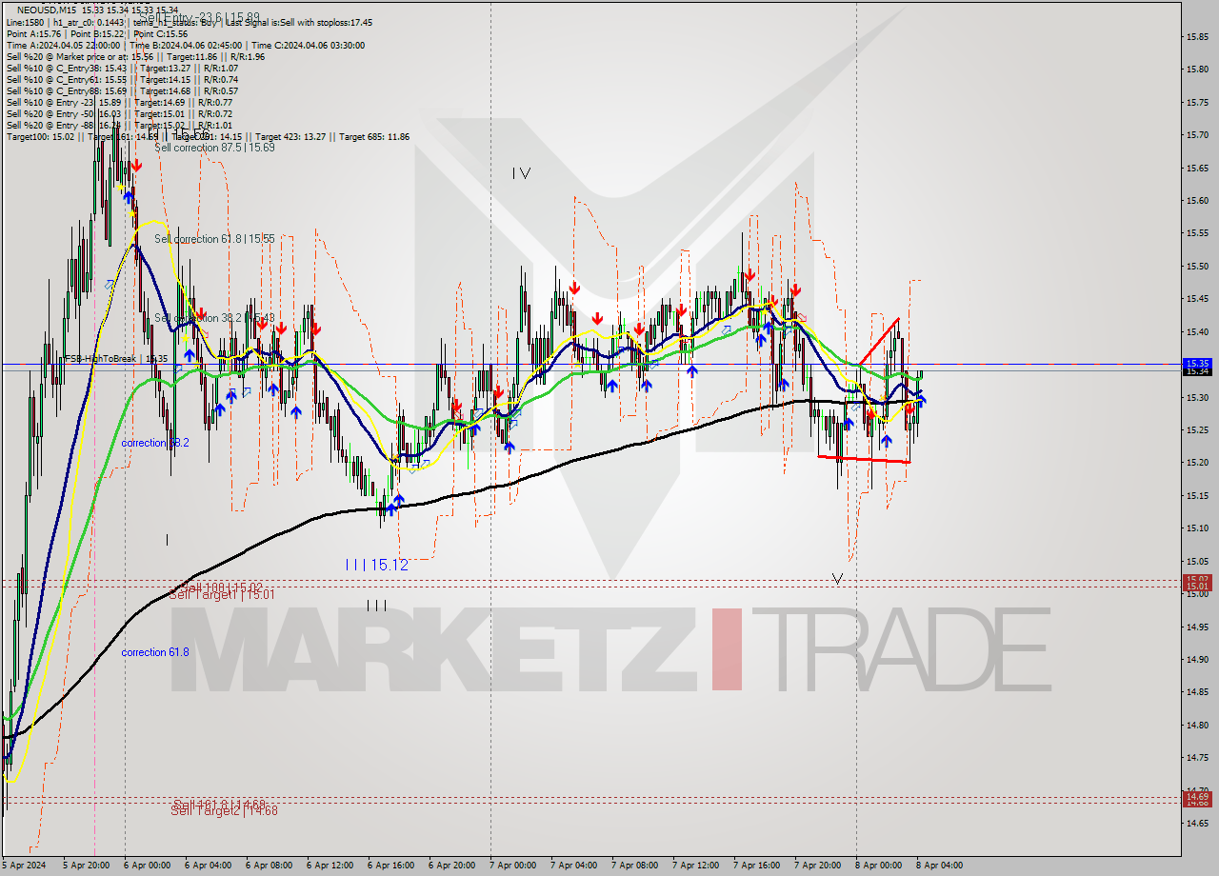1219x876 pixels.
Task: Click the '5 Apr 20:00' time axis label
Action: 89,866
